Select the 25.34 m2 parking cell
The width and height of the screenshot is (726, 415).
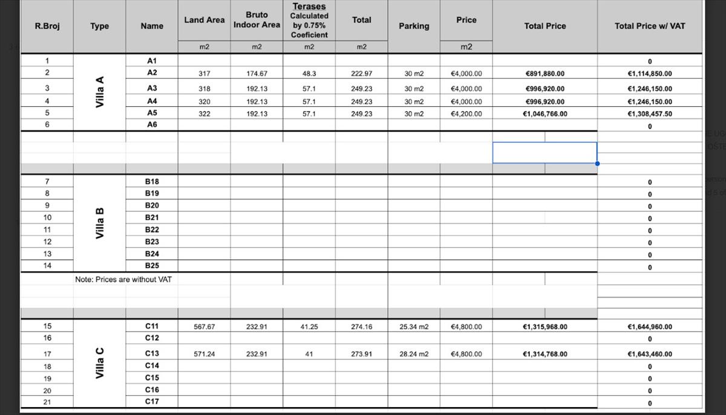414,327
